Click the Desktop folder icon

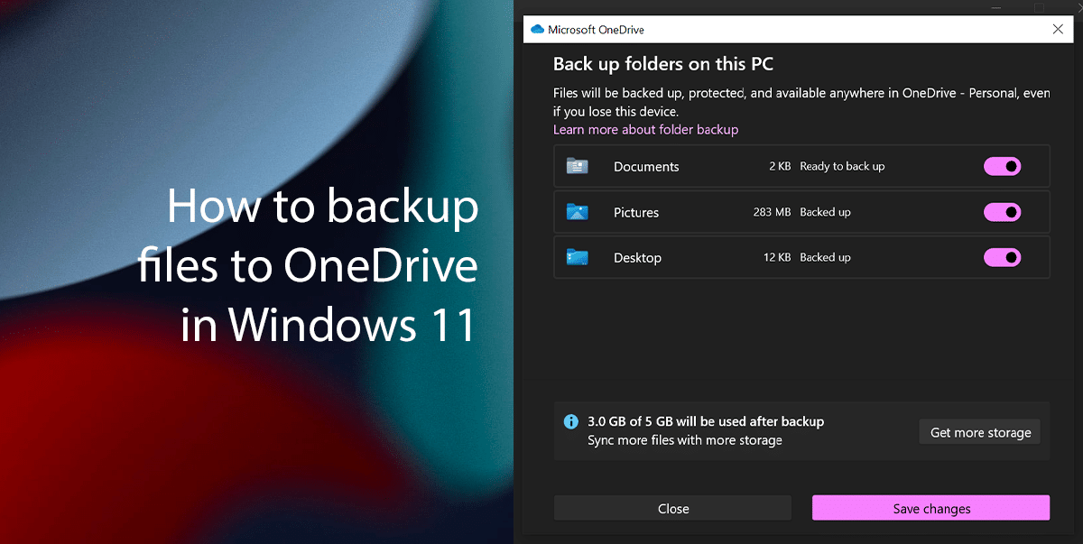(x=578, y=257)
